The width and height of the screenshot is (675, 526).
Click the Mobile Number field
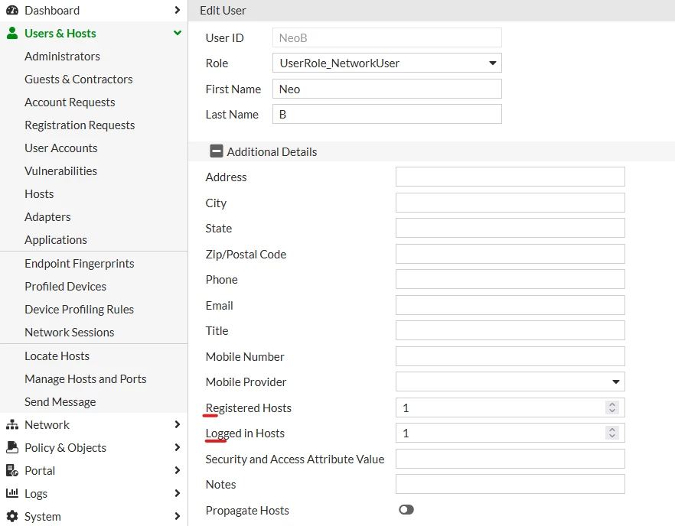point(510,356)
